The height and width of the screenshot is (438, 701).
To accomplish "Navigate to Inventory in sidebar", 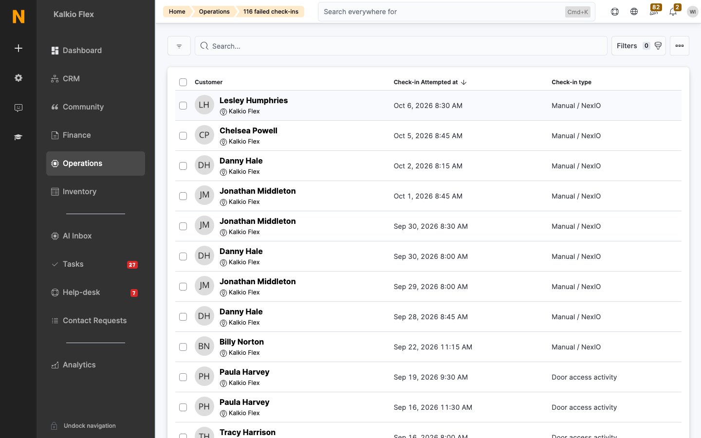I will 95,192.
